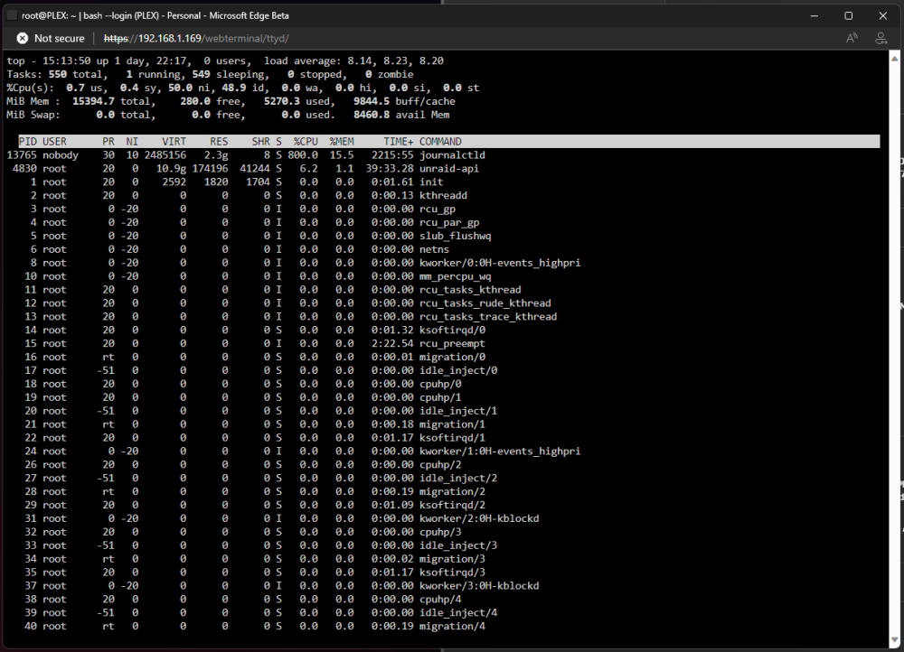
Task: Click the migration/4 process name
Action: click(453, 626)
